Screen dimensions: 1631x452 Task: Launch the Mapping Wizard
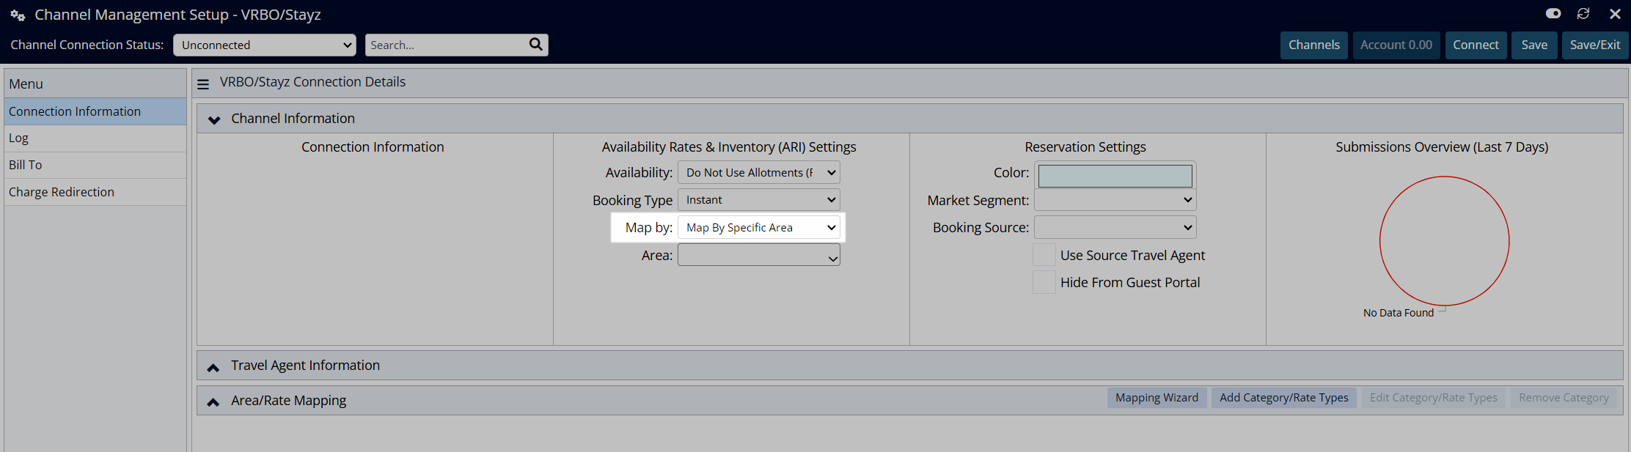coord(1157,398)
